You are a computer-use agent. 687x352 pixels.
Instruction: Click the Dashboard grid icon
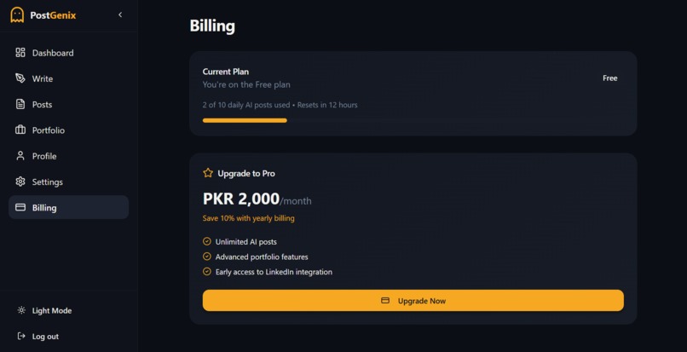(20, 53)
